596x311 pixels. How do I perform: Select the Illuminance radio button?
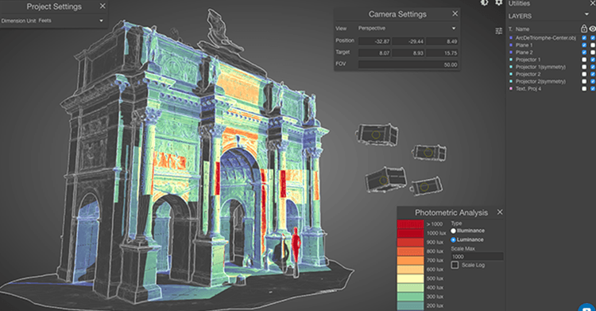coord(453,231)
